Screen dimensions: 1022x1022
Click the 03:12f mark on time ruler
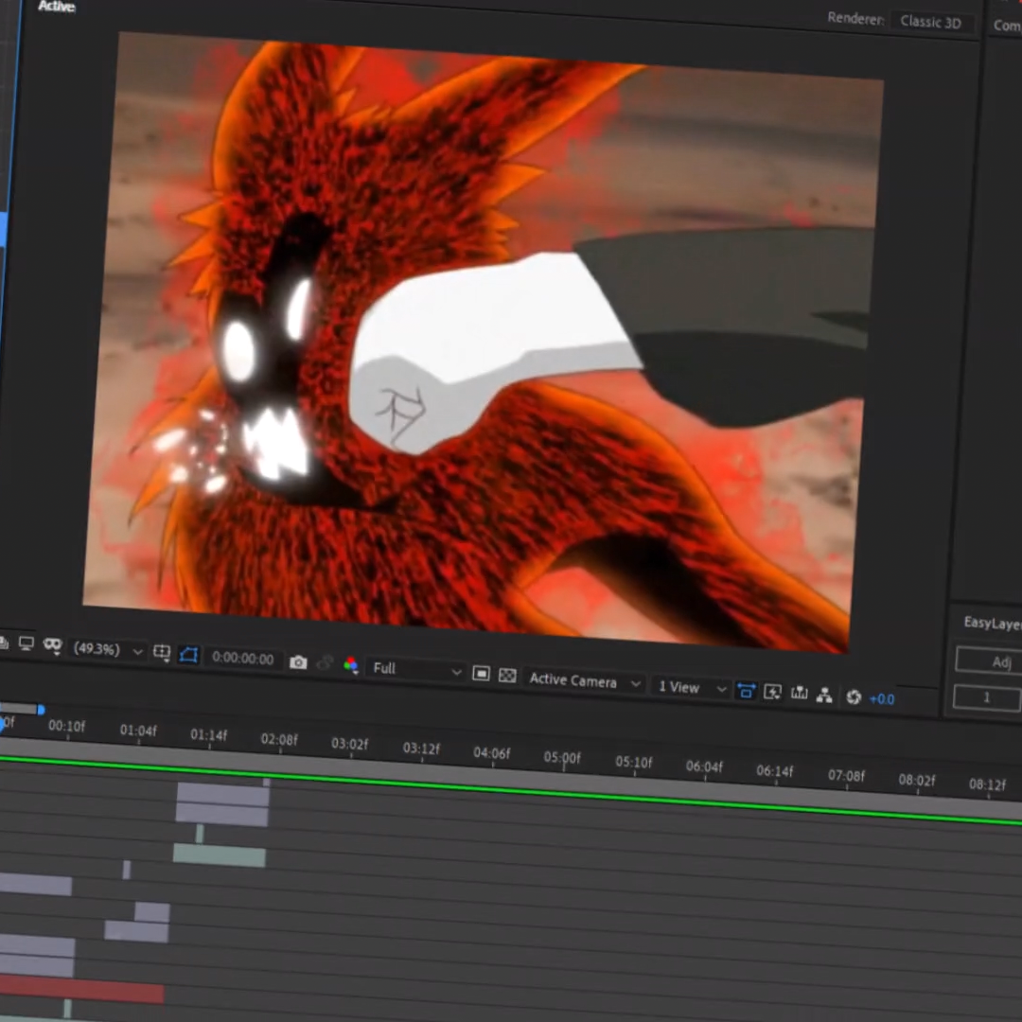click(x=421, y=749)
